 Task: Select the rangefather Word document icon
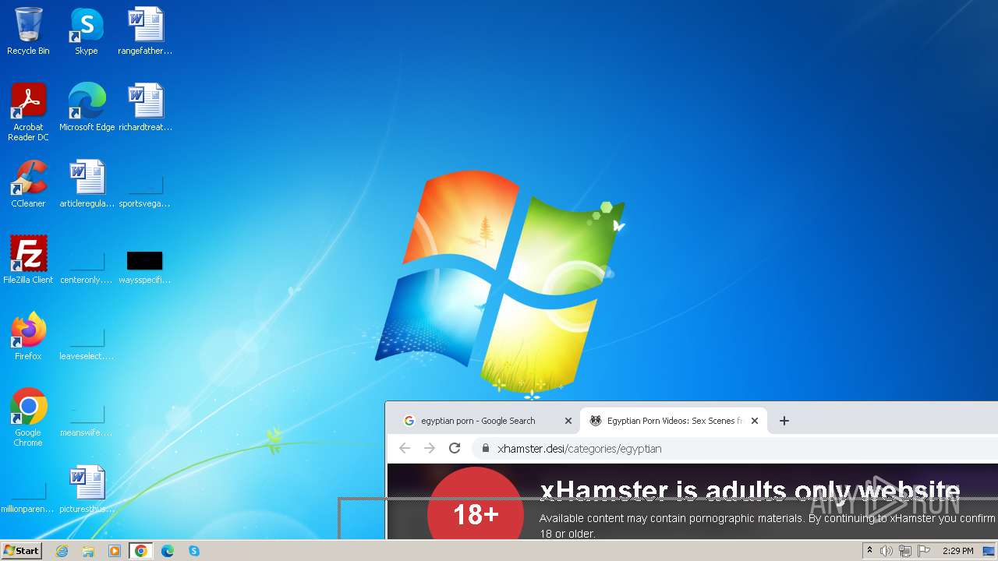pyautogui.click(x=145, y=31)
